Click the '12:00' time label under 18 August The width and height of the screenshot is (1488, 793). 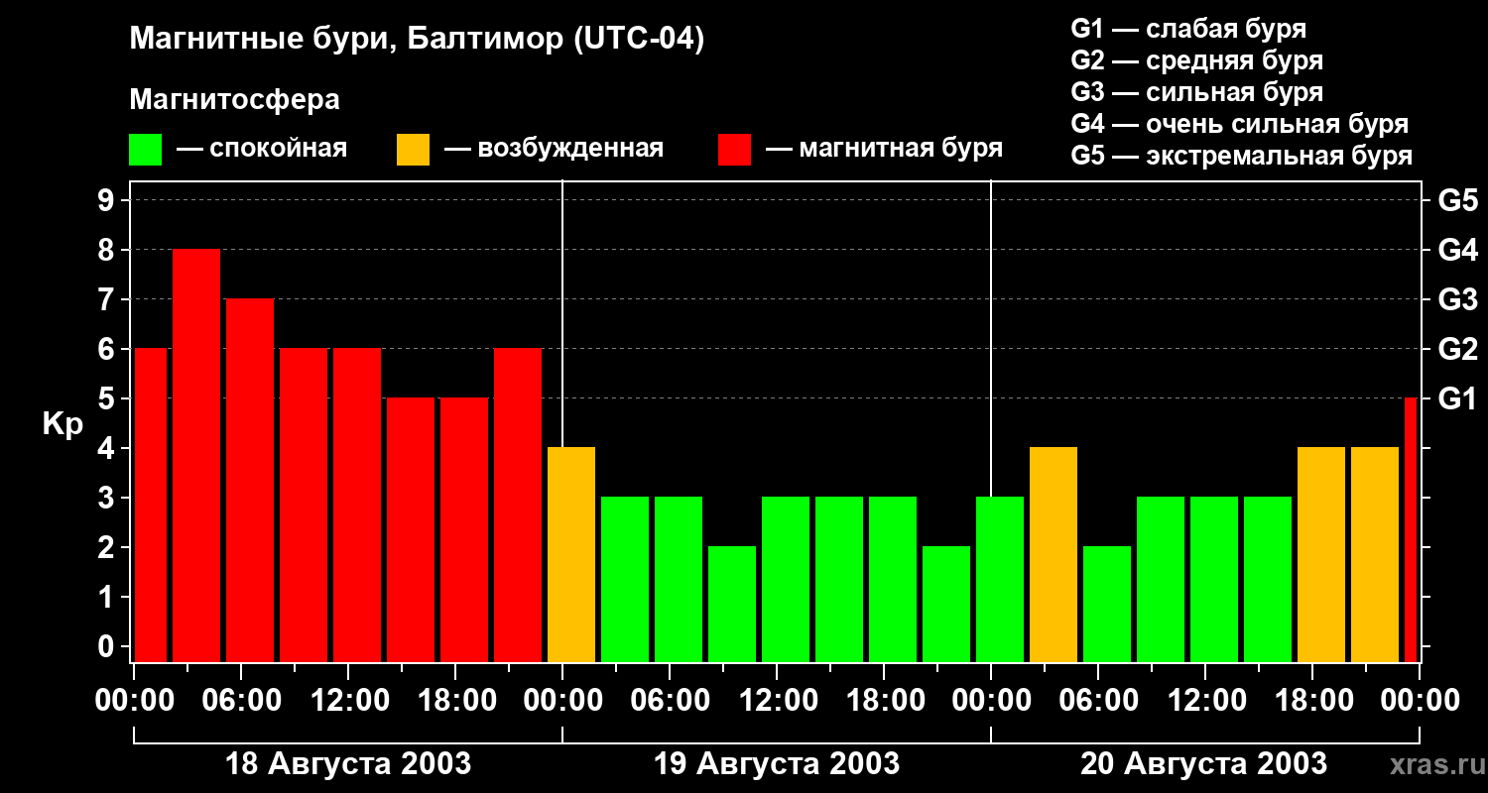[348, 701]
